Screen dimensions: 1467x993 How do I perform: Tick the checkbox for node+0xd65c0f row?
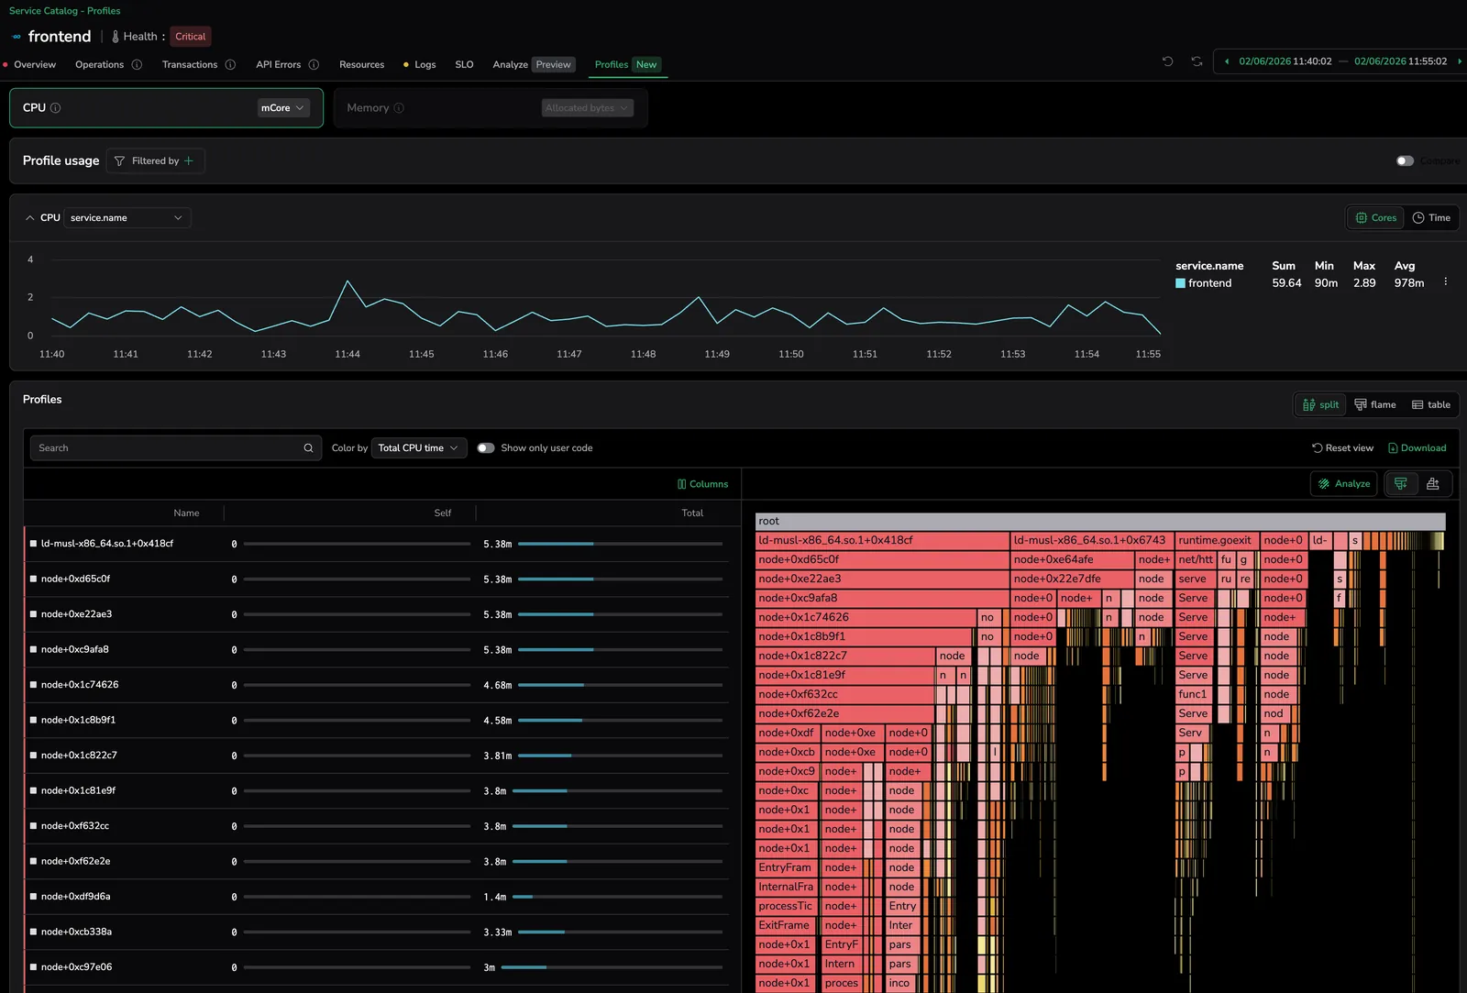pyautogui.click(x=34, y=579)
